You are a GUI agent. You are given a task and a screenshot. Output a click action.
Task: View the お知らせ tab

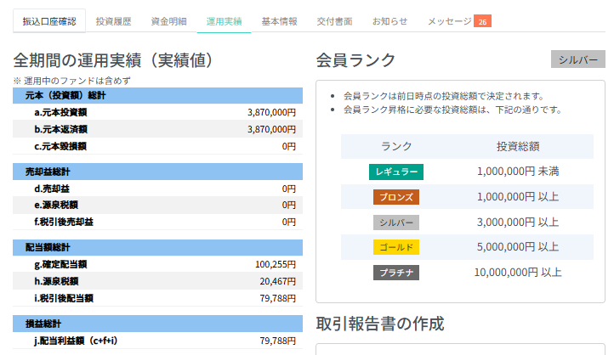[389, 21]
